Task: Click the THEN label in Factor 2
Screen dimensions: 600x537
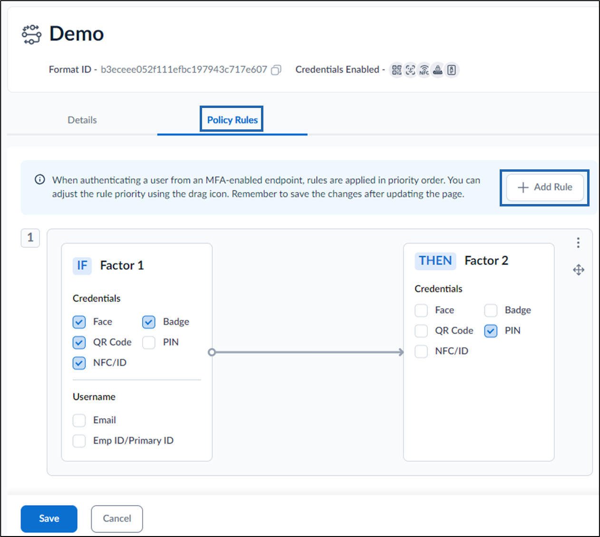Action: (435, 261)
